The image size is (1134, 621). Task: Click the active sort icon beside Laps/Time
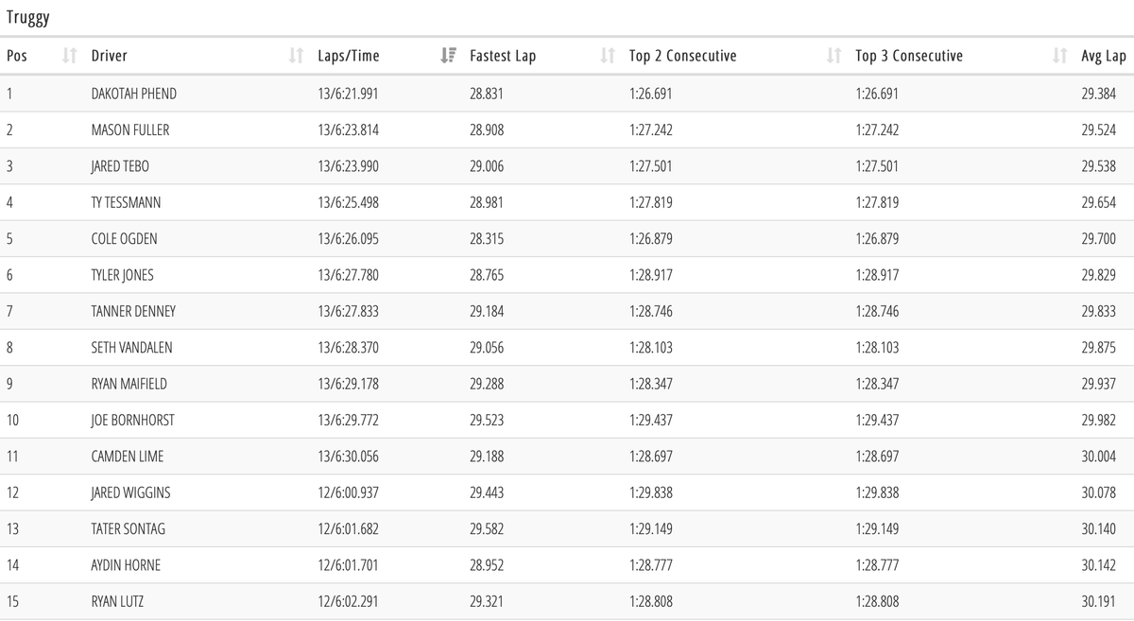click(448, 56)
